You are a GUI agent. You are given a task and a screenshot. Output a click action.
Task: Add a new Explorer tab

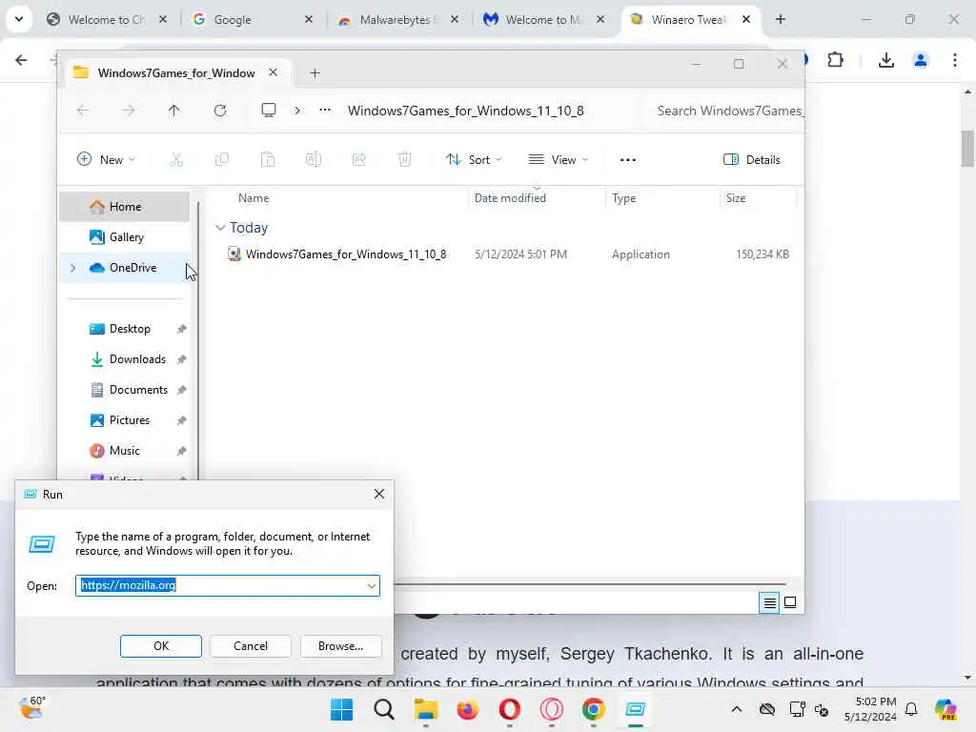[x=315, y=73]
